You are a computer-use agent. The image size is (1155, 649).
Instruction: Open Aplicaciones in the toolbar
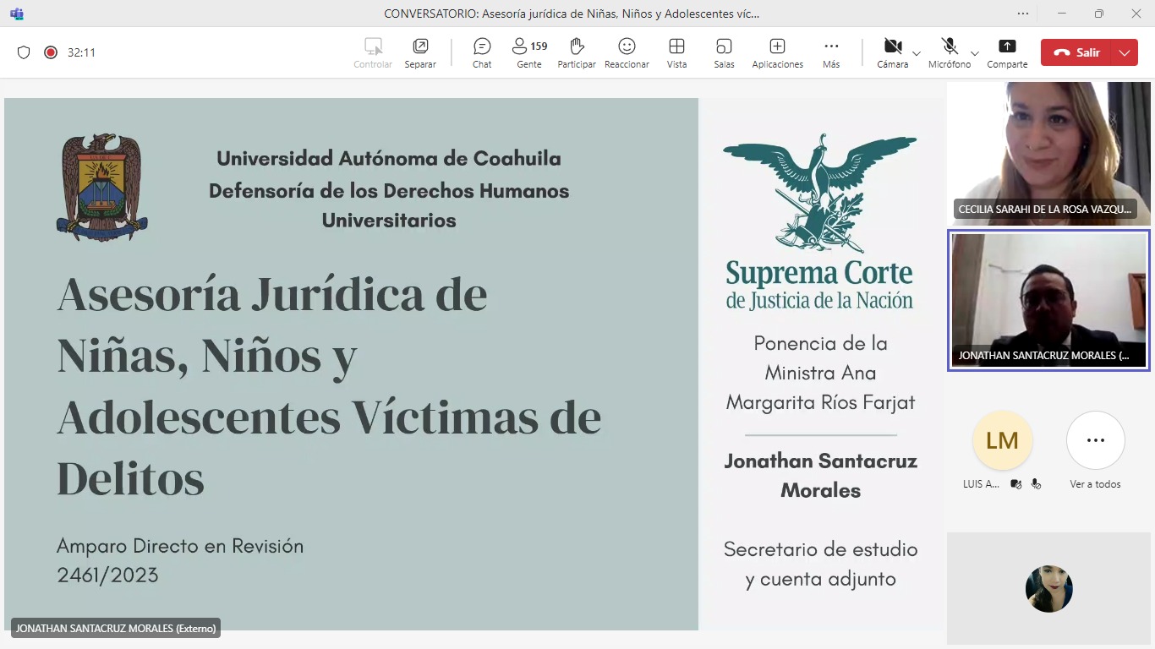coord(777,52)
